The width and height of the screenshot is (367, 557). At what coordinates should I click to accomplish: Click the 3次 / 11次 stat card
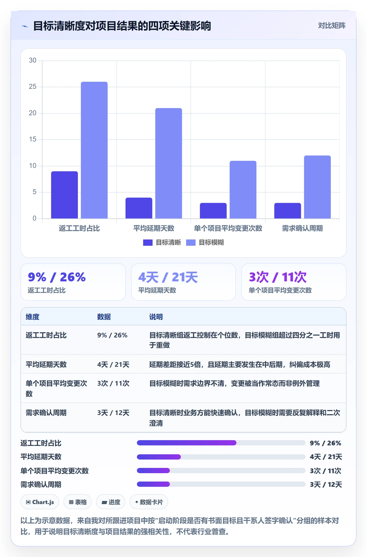tap(294, 282)
